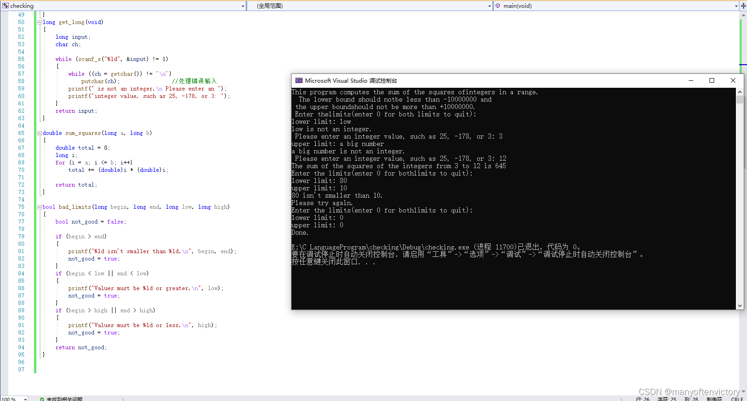Click 'double total = 0;' statement

pyautogui.click(x=83, y=148)
